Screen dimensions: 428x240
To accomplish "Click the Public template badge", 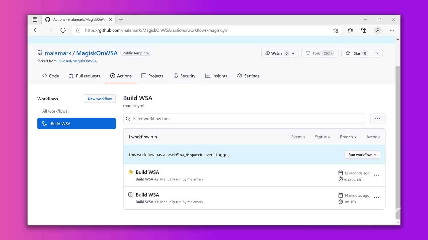I will (136, 53).
